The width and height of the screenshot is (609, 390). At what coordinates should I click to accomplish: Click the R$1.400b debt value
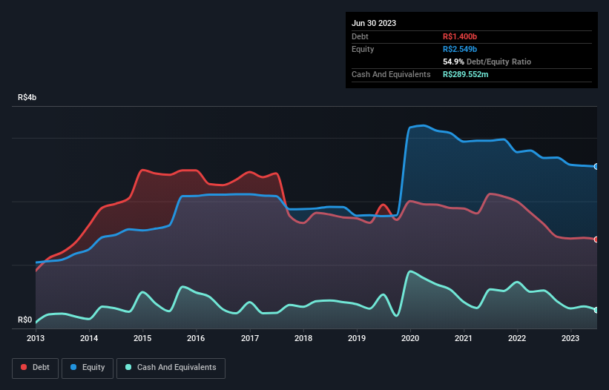click(x=460, y=36)
